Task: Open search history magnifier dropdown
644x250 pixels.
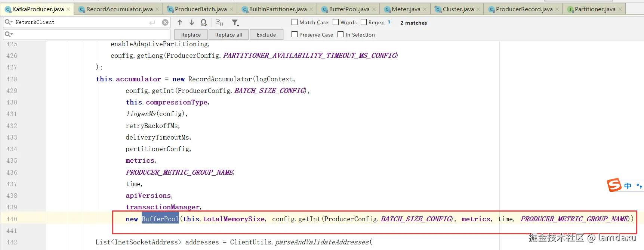Action: (x=9, y=22)
